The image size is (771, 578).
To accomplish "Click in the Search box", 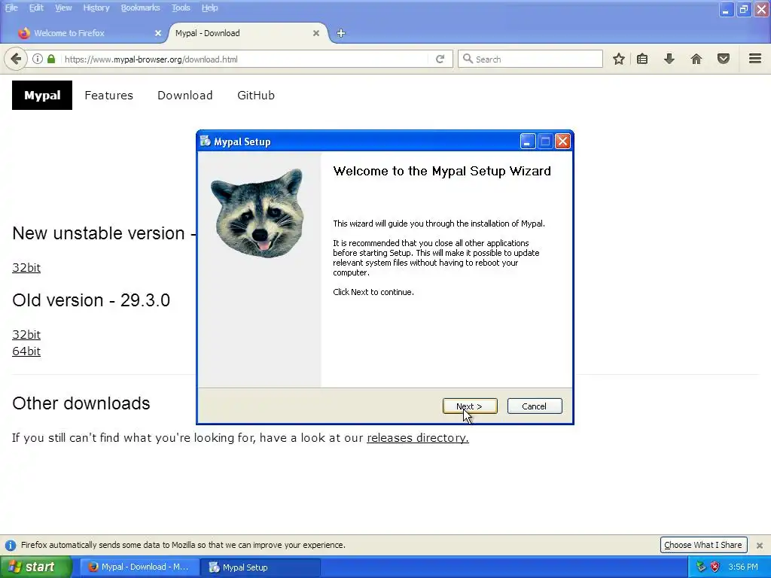I will click(x=531, y=59).
